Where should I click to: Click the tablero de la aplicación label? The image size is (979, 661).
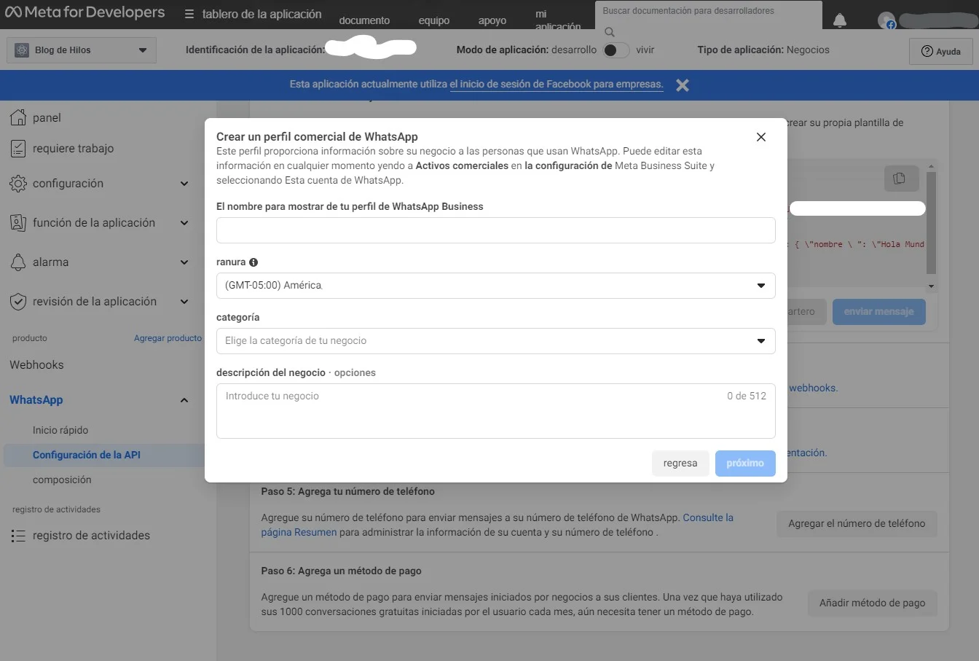[262, 14]
